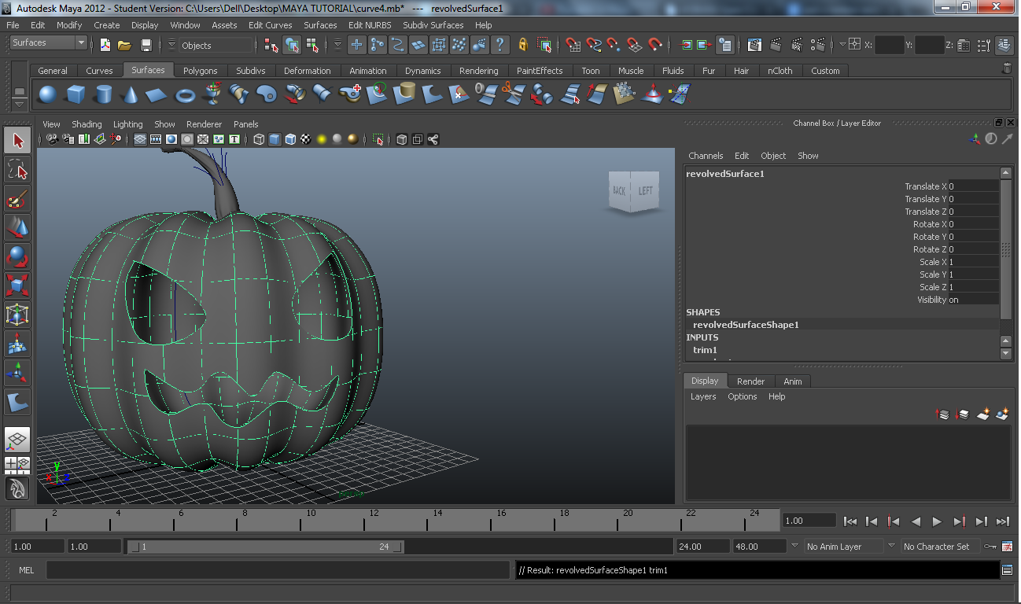Toggle snap to grids magnet

573,45
